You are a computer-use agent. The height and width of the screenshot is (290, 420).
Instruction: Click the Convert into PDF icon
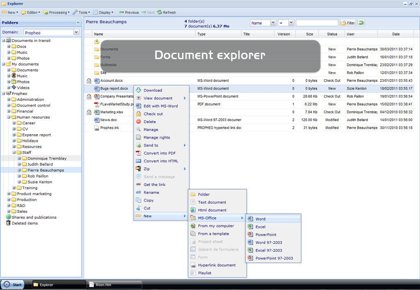click(139, 153)
